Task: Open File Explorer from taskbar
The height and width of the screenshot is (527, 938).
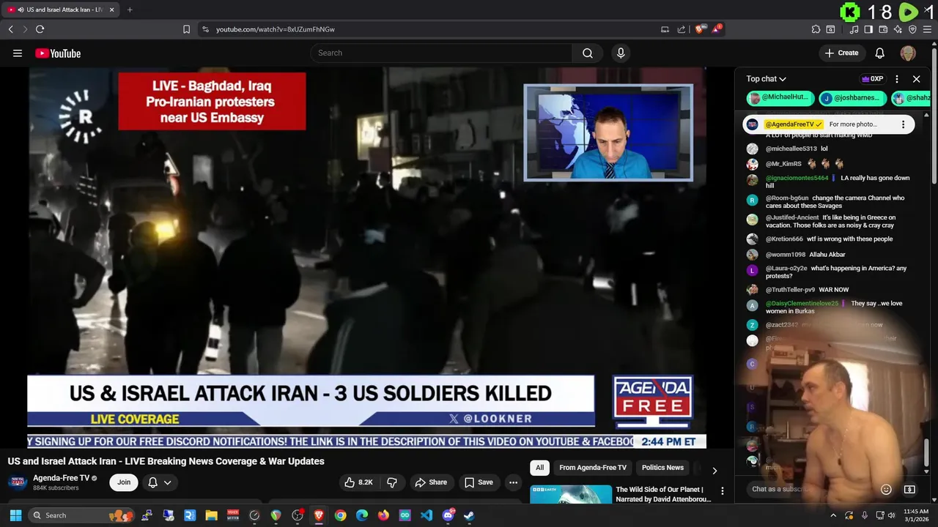Action: tap(211, 515)
